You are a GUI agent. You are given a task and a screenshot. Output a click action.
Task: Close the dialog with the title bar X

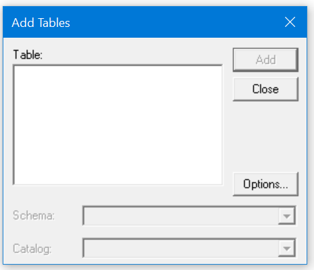tap(290, 22)
